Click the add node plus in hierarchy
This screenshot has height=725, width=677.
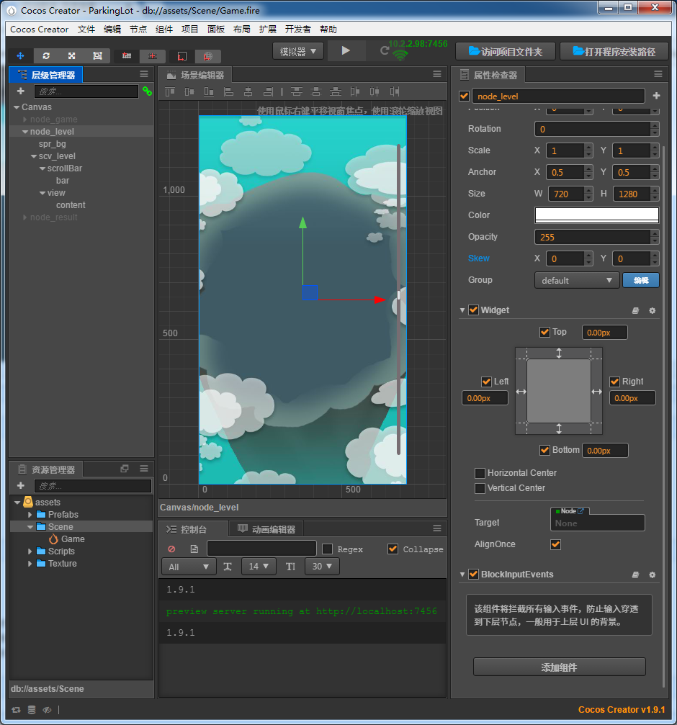click(20, 91)
